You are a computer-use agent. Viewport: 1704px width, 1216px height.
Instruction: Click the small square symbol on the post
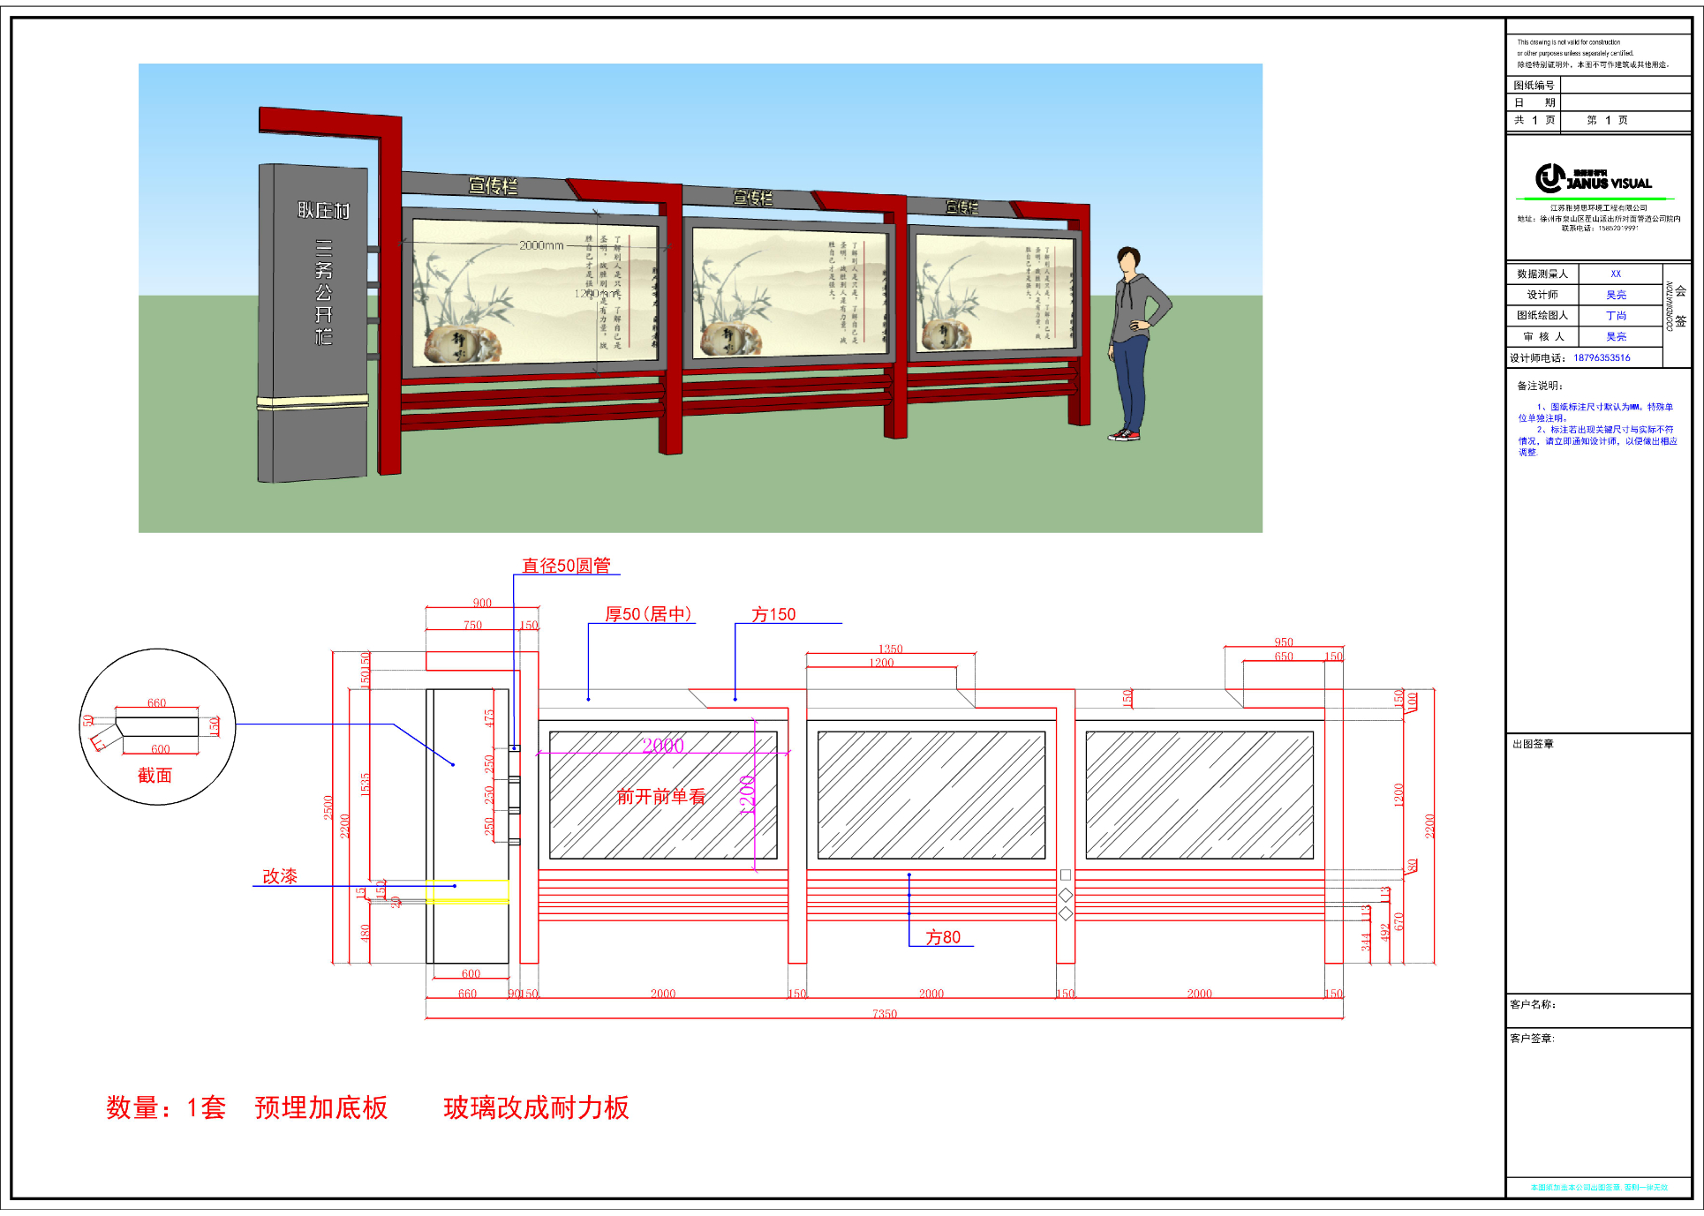click(1066, 875)
